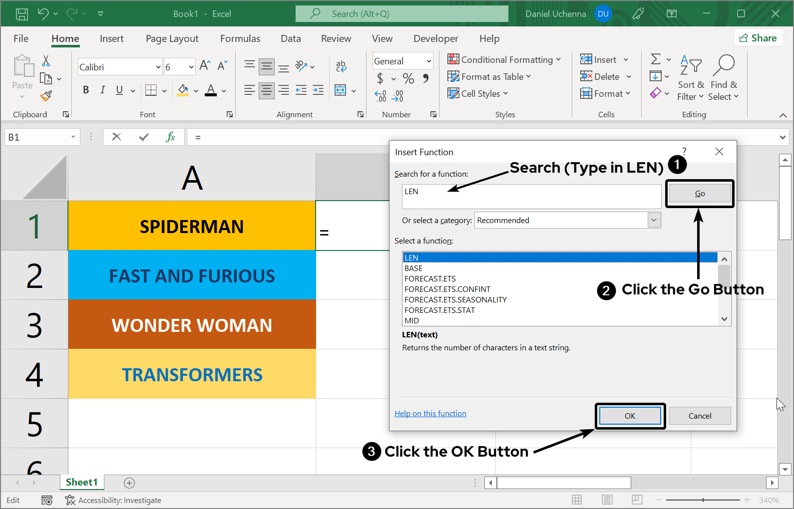Click the Increase Font Size icon
Screen dimensions: 794x509
pyautogui.click(x=205, y=65)
